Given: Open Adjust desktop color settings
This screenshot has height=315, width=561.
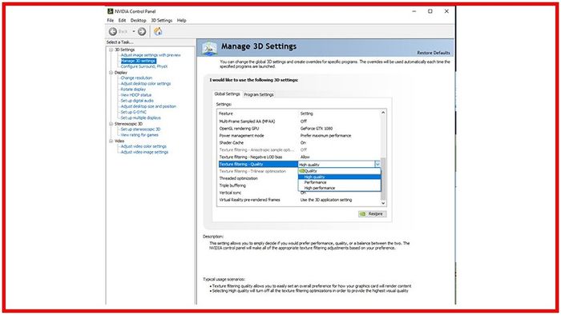Looking at the screenshot, I should (x=146, y=84).
